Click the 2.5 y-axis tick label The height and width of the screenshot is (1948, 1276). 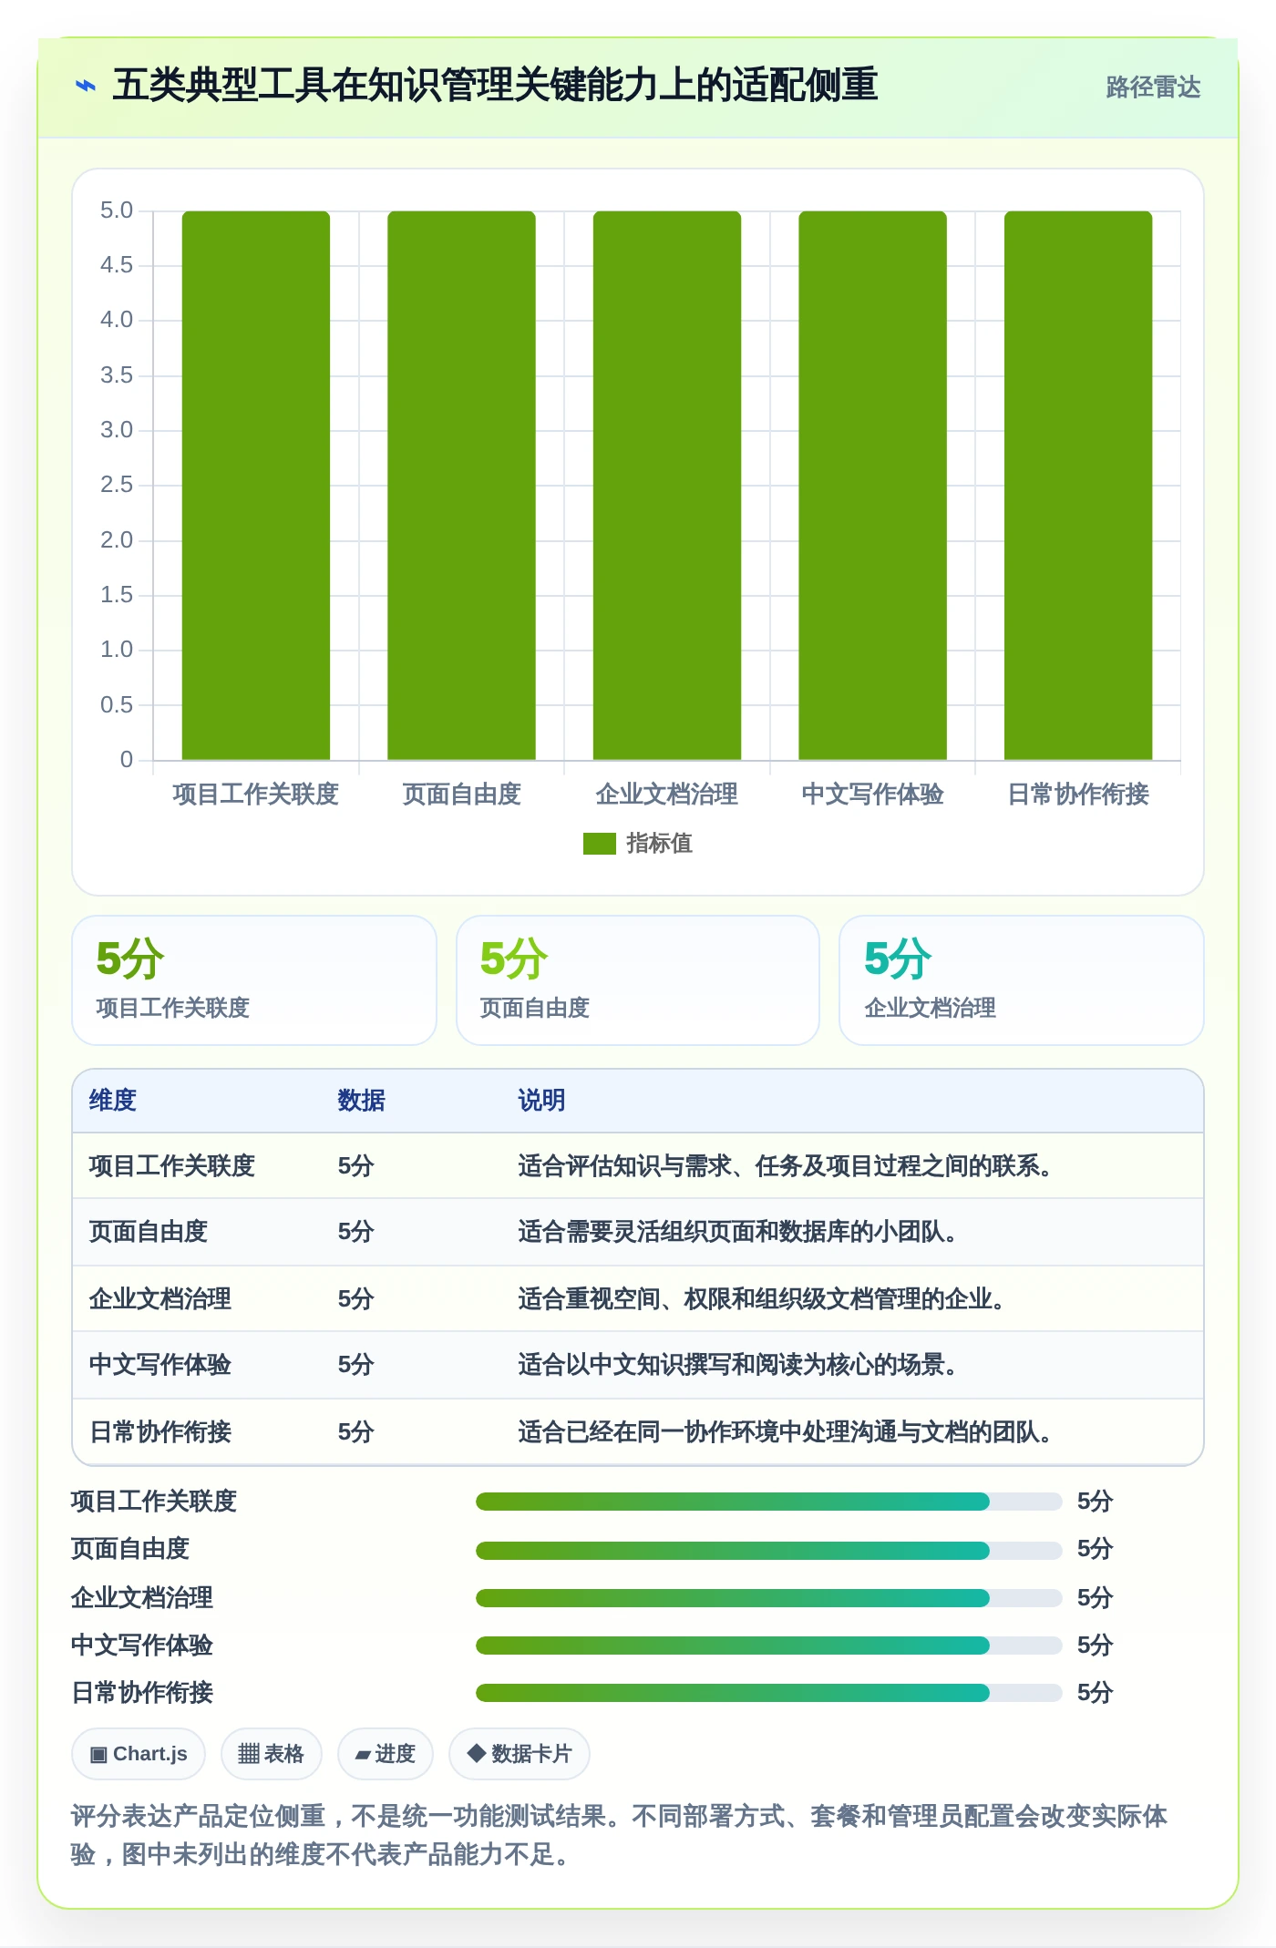click(x=117, y=485)
